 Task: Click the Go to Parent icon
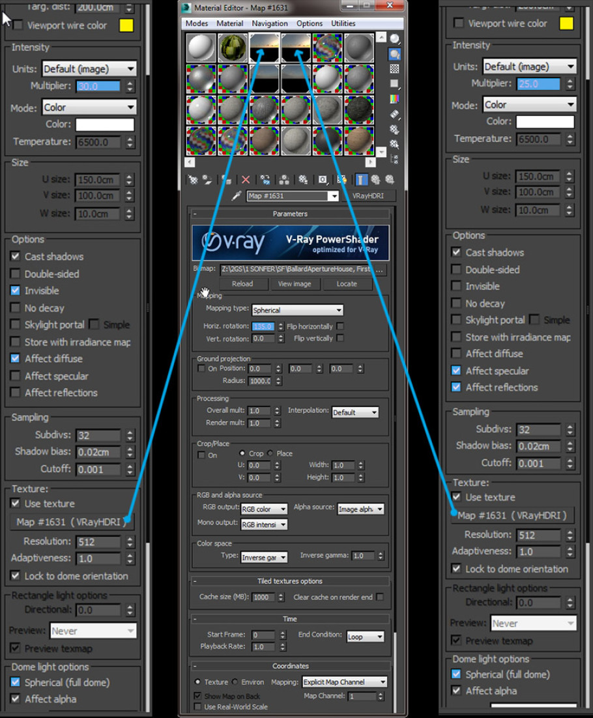[375, 180]
